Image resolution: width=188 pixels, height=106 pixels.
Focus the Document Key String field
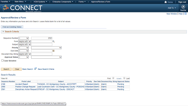42,54
